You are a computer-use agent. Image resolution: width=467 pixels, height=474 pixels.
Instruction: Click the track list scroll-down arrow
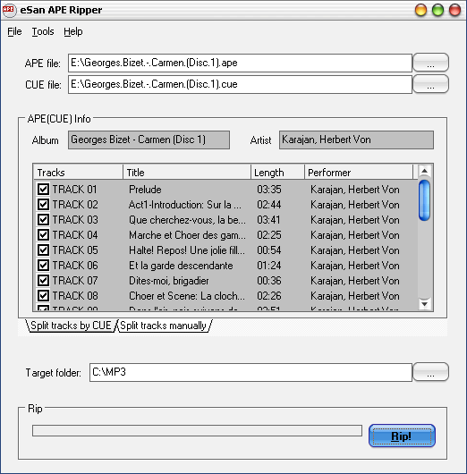[x=424, y=304]
